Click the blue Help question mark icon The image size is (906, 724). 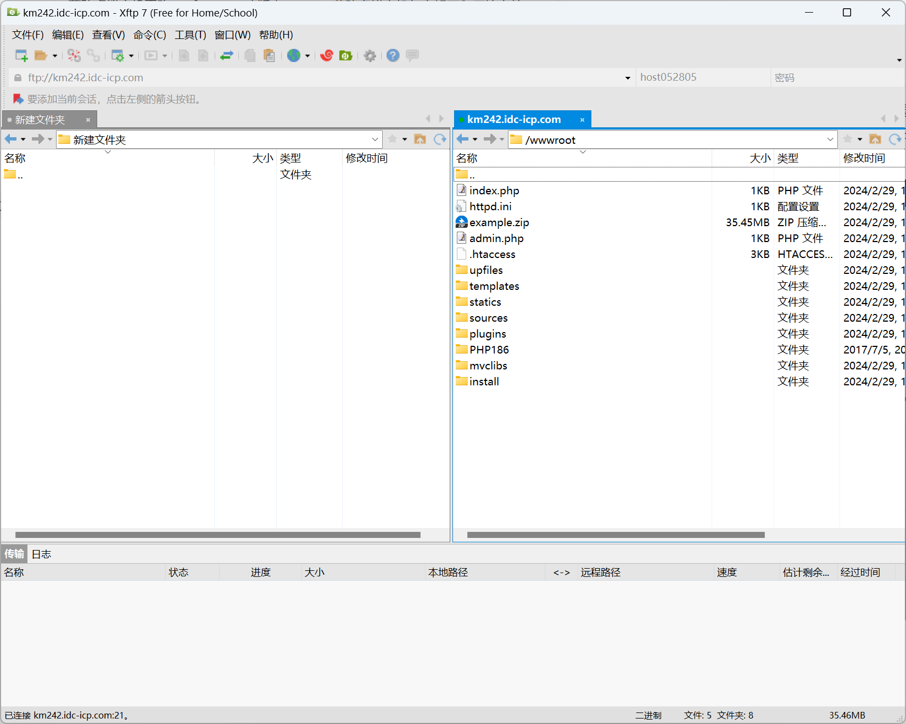(393, 55)
